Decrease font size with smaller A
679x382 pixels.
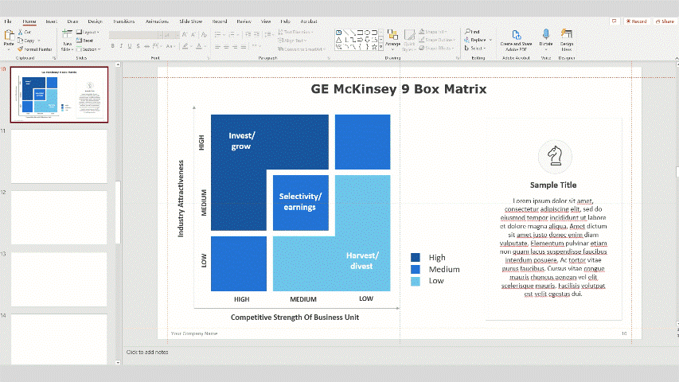(x=193, y=35)
